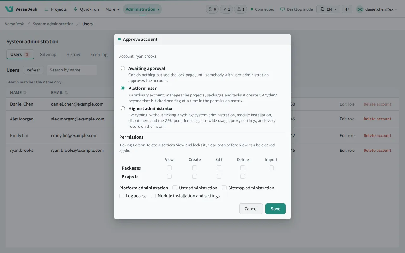
Task: Switch to the Error log tab
Action: (99, 54)
